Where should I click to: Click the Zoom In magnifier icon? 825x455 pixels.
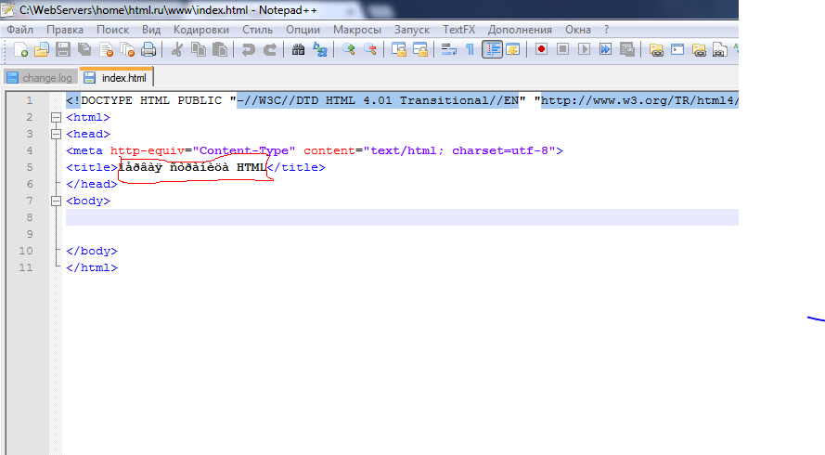coord(350,50)
